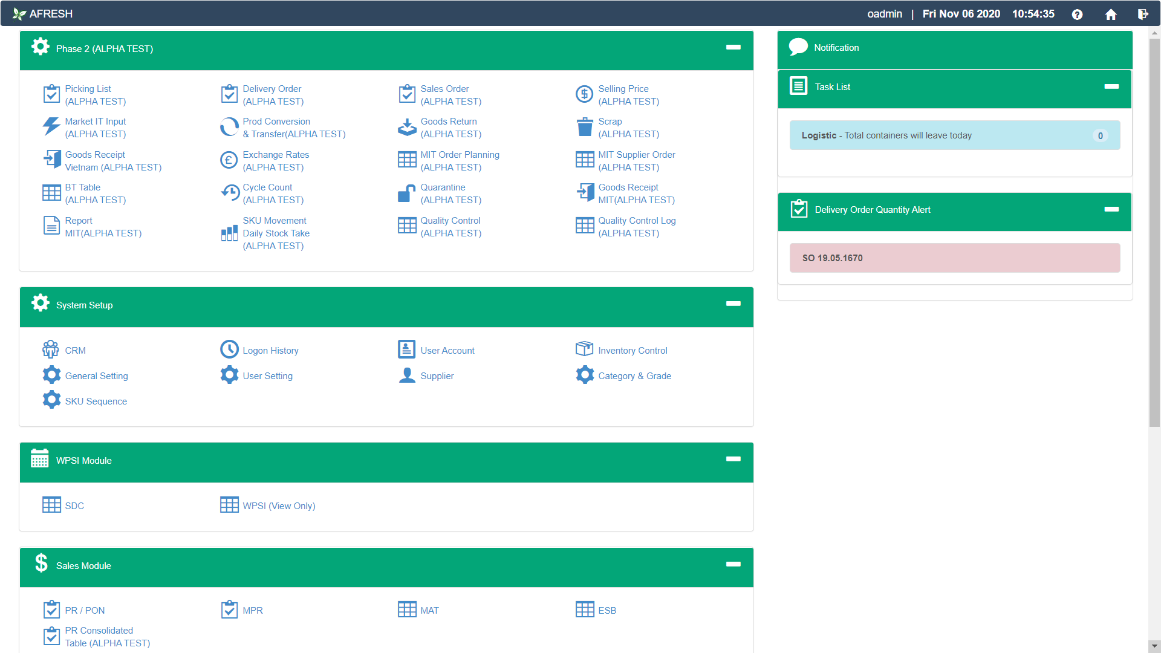The image size is (1161, 653).
Task: Open the MPR link
Action: pos(253,610)
